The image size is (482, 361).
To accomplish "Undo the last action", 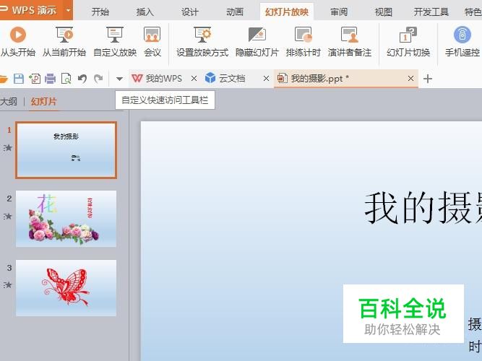I will pos(82,79).
